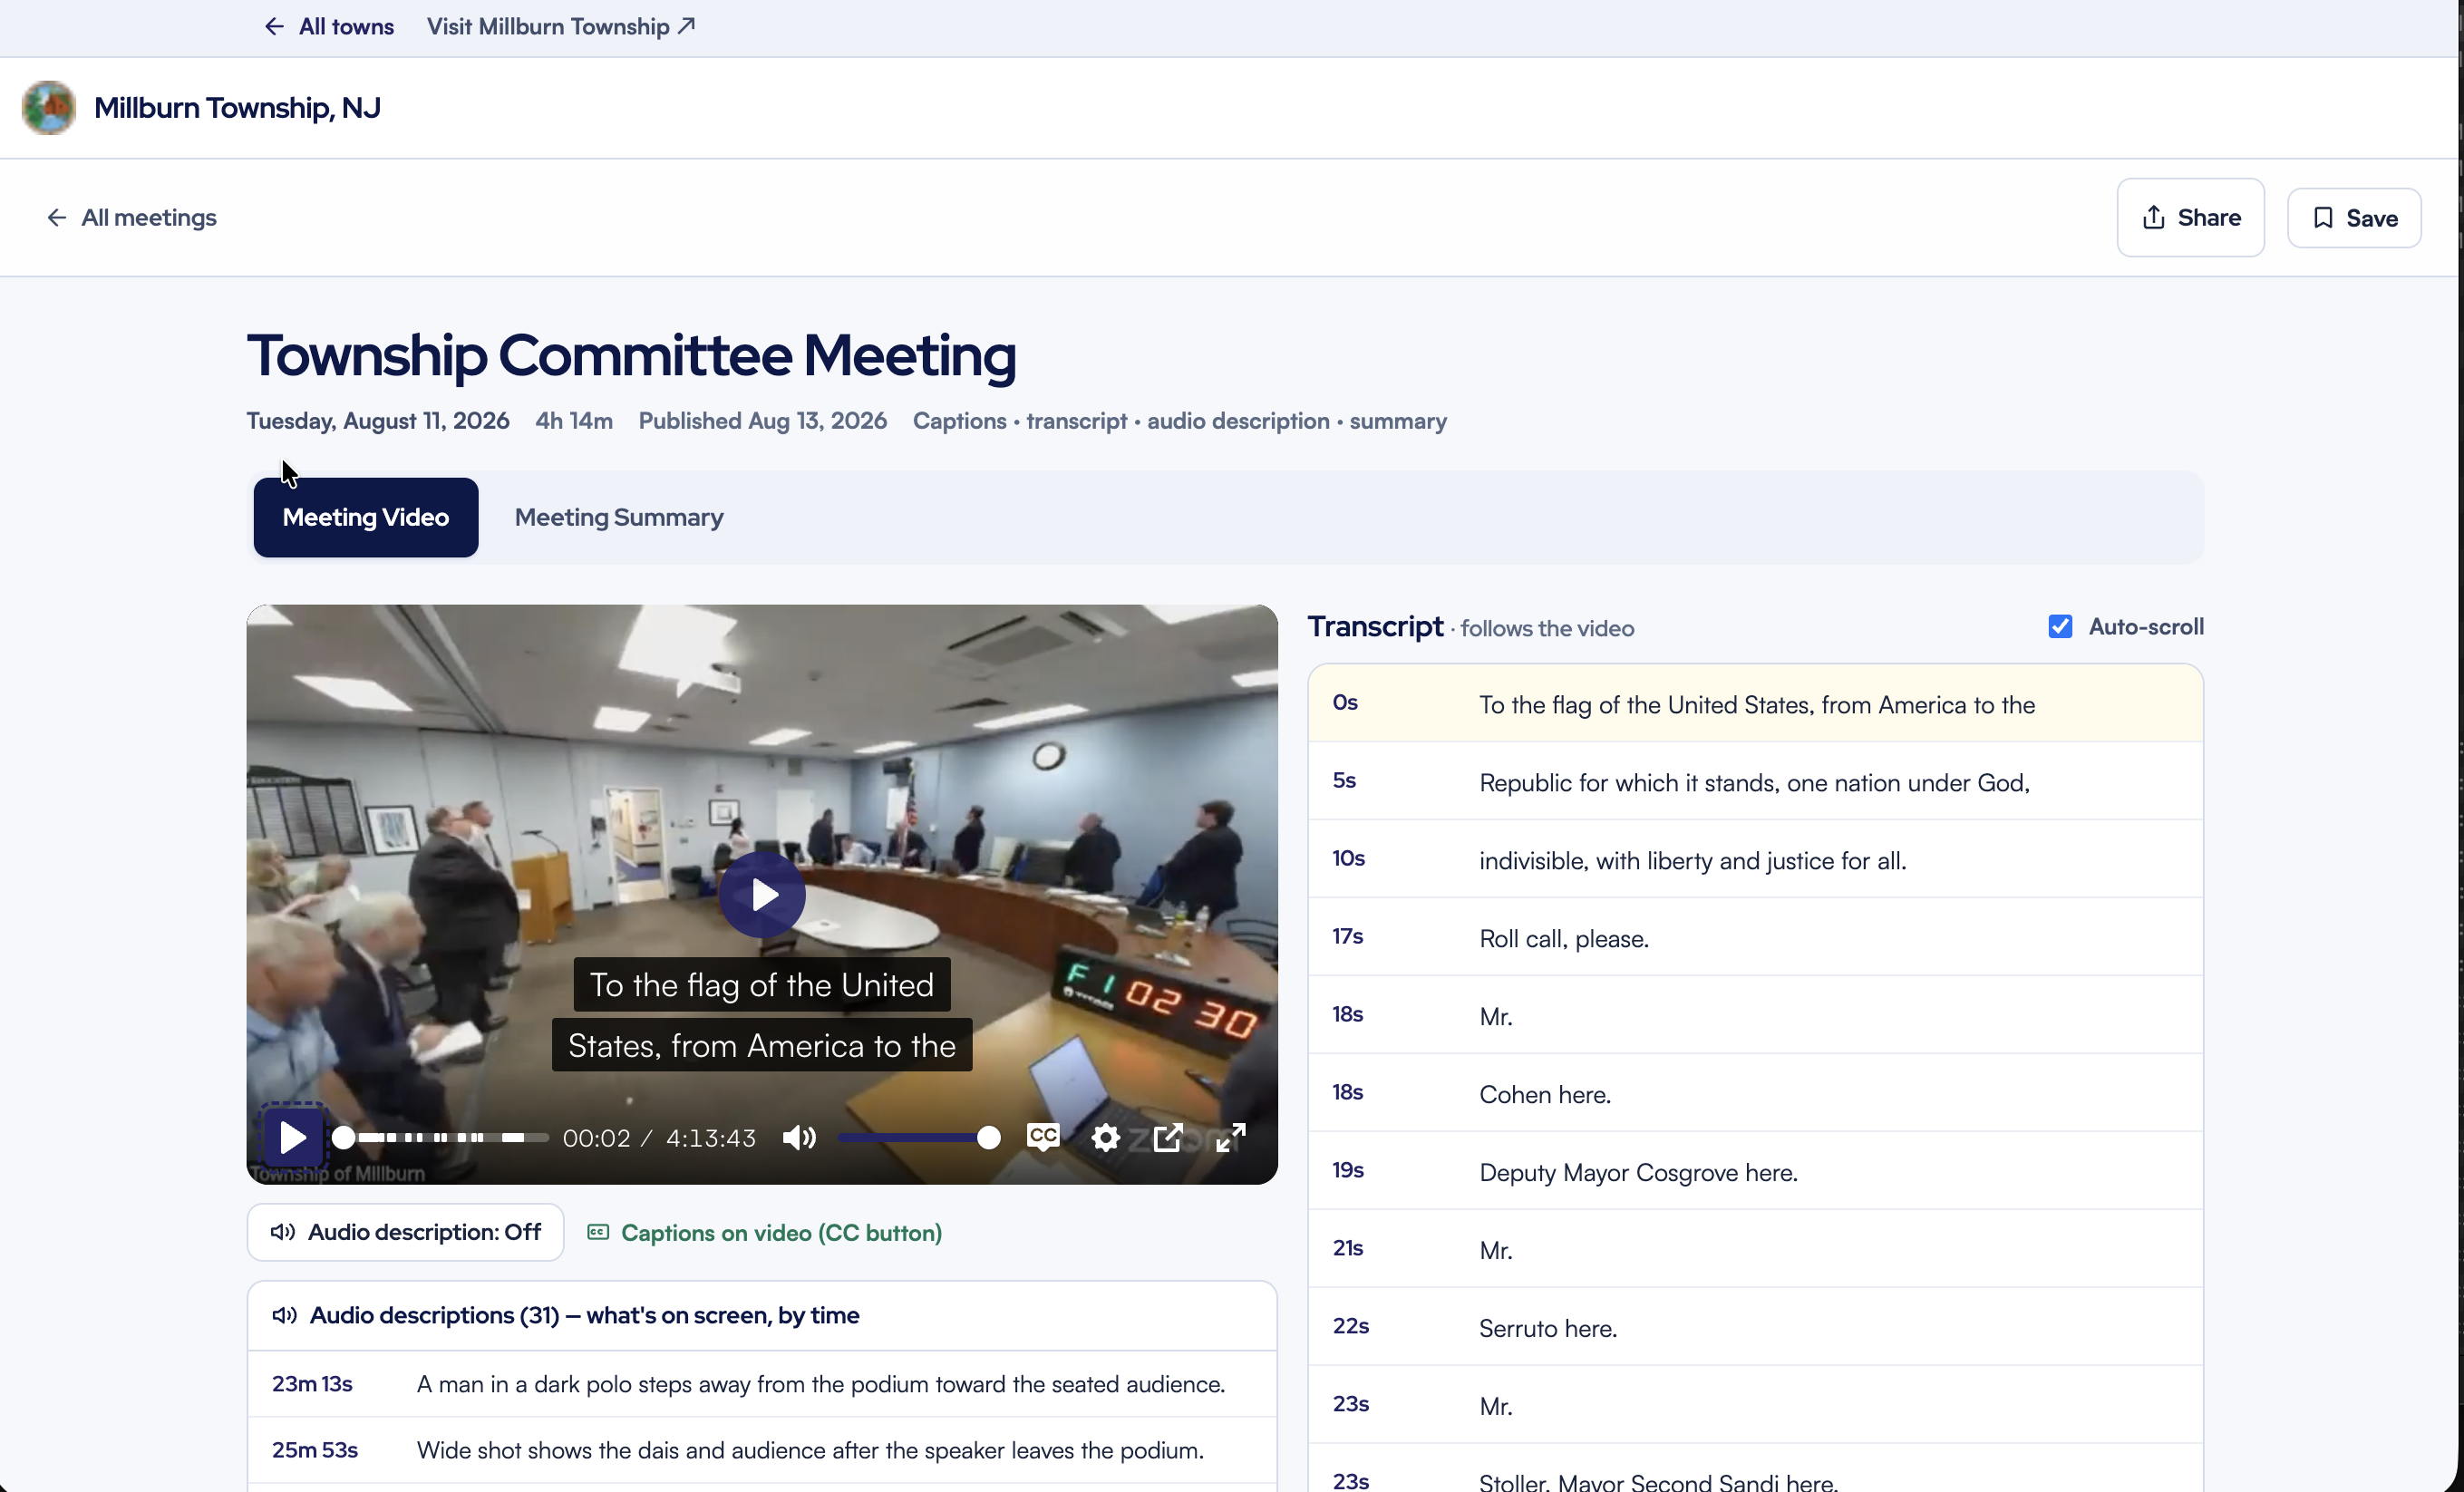The image size is (2464, 1492).
Task: Select transcript line 'Deputy Mayor Cosgrove here.'
Action: click(x=1755, y=1172)
